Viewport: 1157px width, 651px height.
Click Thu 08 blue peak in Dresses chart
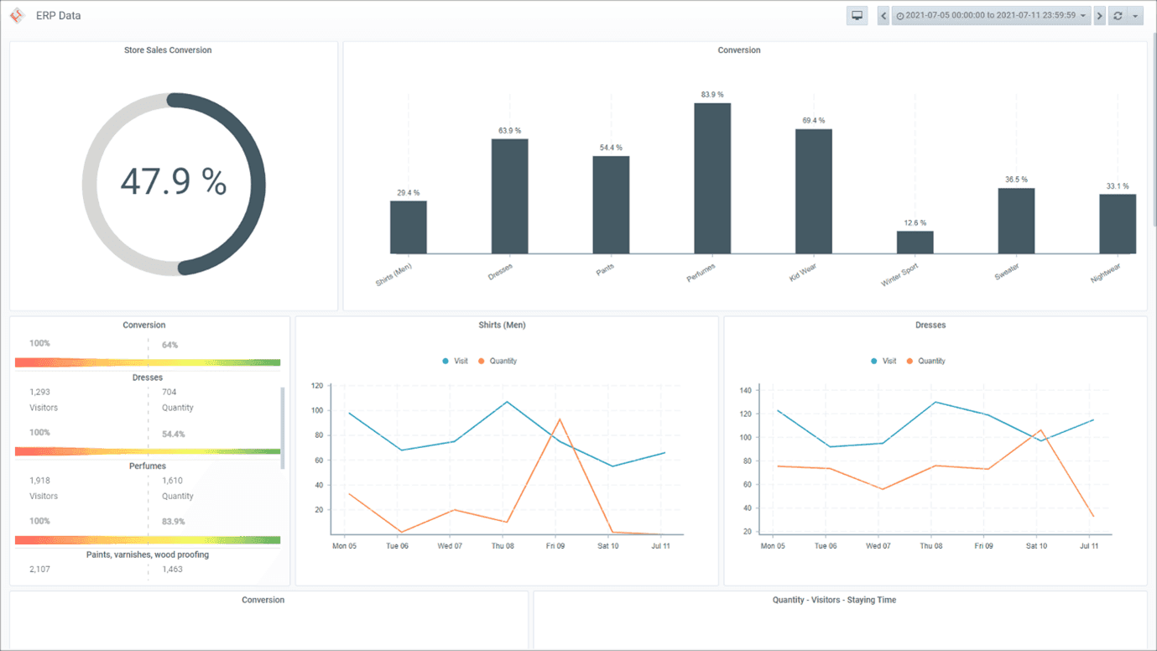tap(934, 402)
